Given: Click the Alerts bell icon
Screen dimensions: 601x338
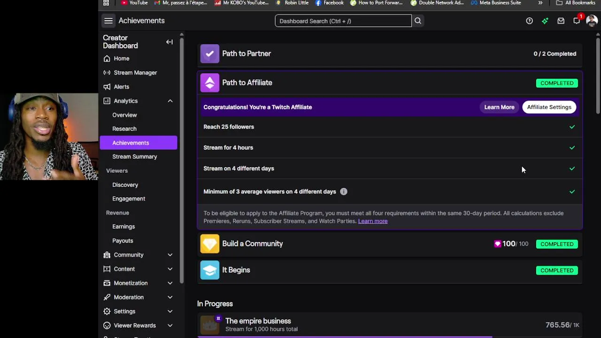Looking at the screenshot, I should pos(107,87).
